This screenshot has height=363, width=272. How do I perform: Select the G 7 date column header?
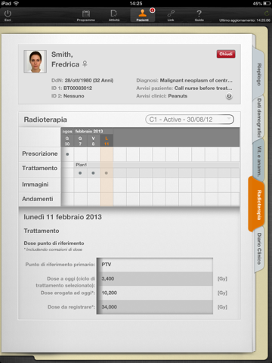pos(80,141)
